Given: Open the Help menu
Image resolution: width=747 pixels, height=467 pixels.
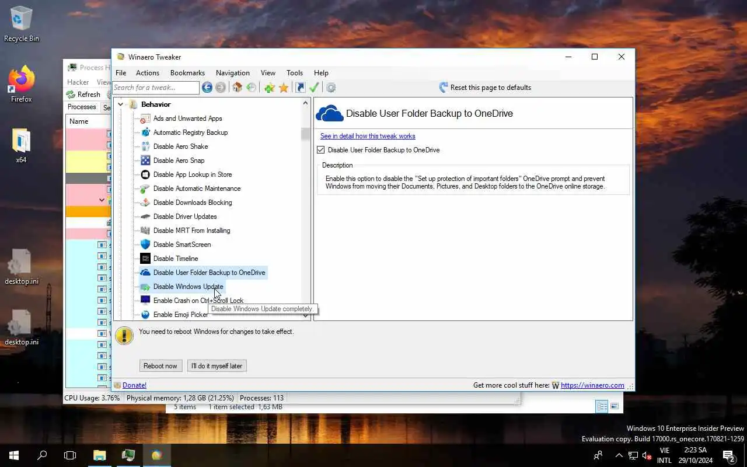Looking at the screenshot, I should [x=321, y=73].
